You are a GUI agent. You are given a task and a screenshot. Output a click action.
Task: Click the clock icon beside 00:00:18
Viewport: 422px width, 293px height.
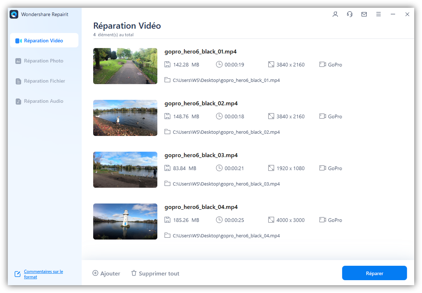coord(219,116)
